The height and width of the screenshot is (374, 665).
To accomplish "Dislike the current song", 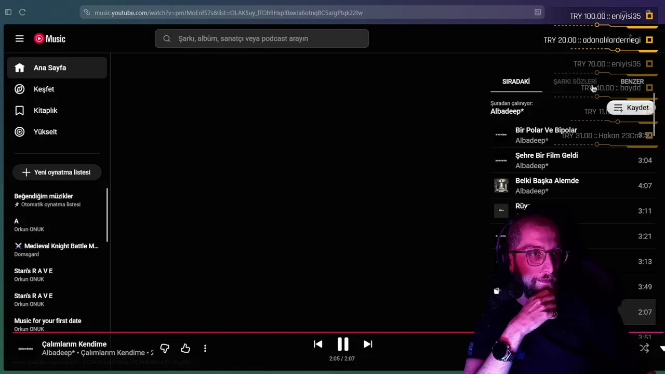I will [165, 348].
